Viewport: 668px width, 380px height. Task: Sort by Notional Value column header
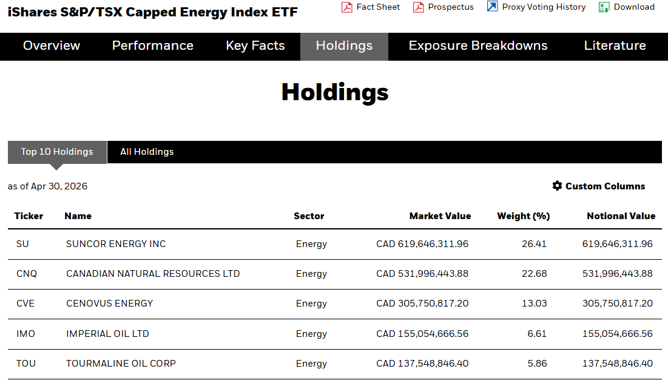(621, 216)
